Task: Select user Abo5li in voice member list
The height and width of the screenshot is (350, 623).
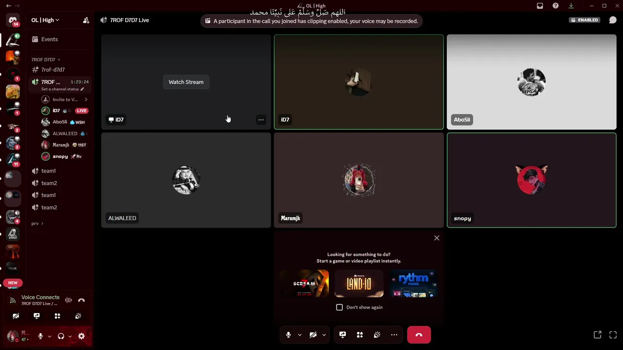Action: click(x=65, y=122)
